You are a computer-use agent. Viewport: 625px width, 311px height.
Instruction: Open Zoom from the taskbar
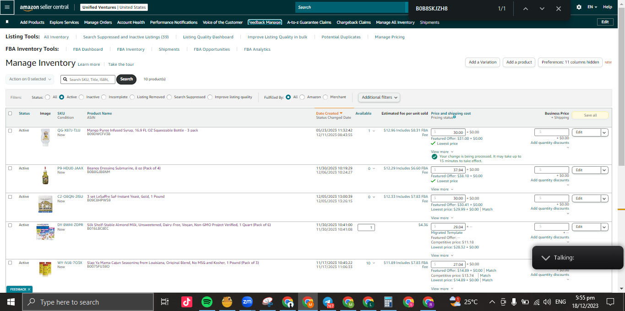(x=247, y=302)
